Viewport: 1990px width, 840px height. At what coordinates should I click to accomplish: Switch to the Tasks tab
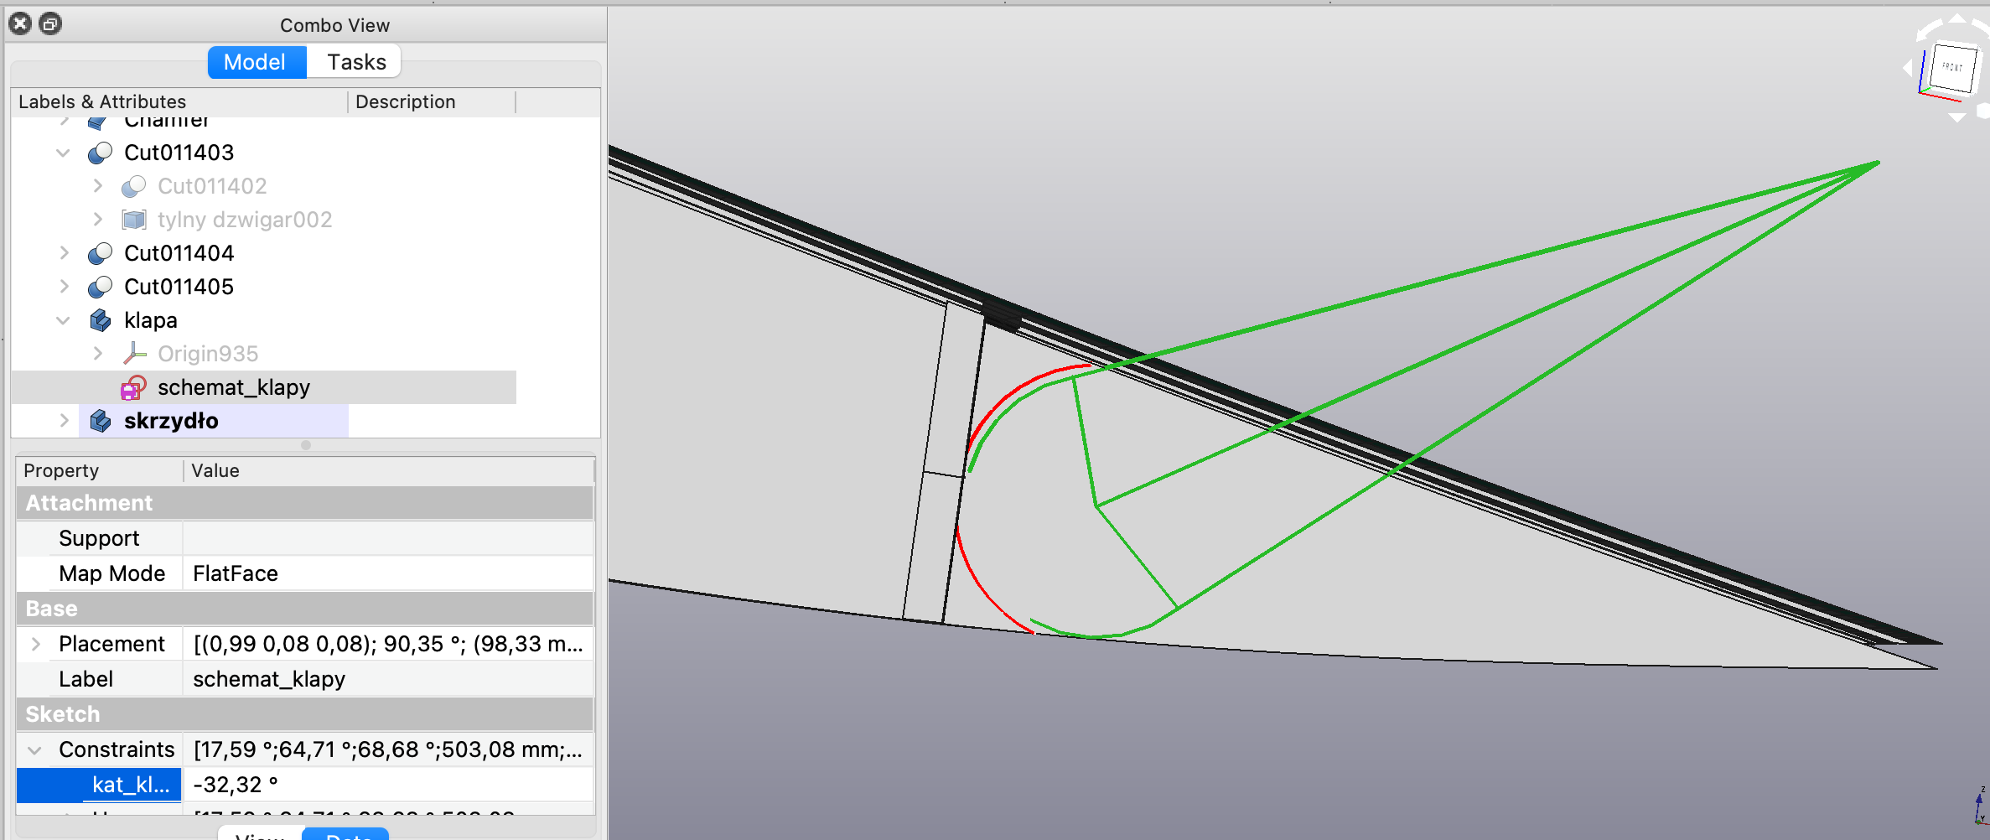tap(355, 62)
